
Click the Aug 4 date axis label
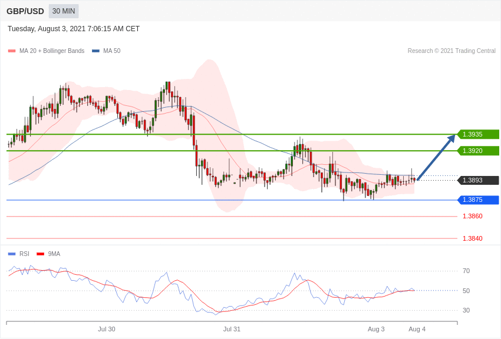pos(417,329)
